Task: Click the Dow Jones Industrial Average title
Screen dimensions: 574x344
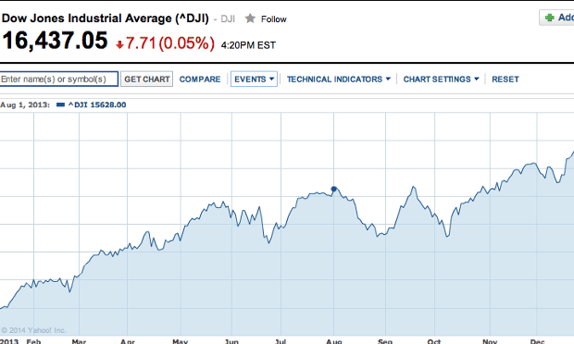Action: pyautogui.click(x=105, y=18)
